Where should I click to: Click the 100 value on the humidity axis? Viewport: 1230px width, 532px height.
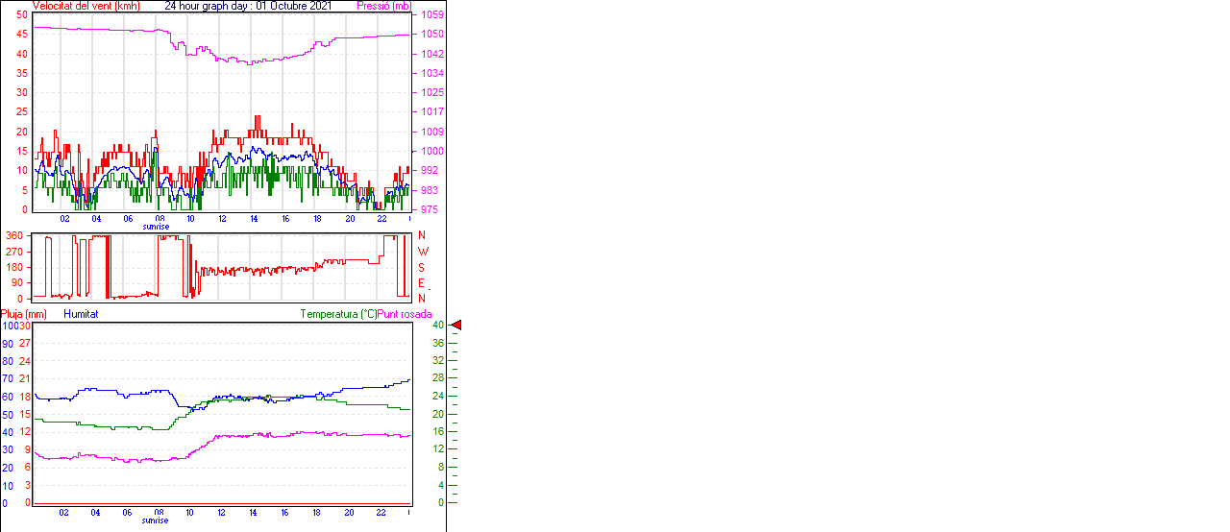(9, 326)
